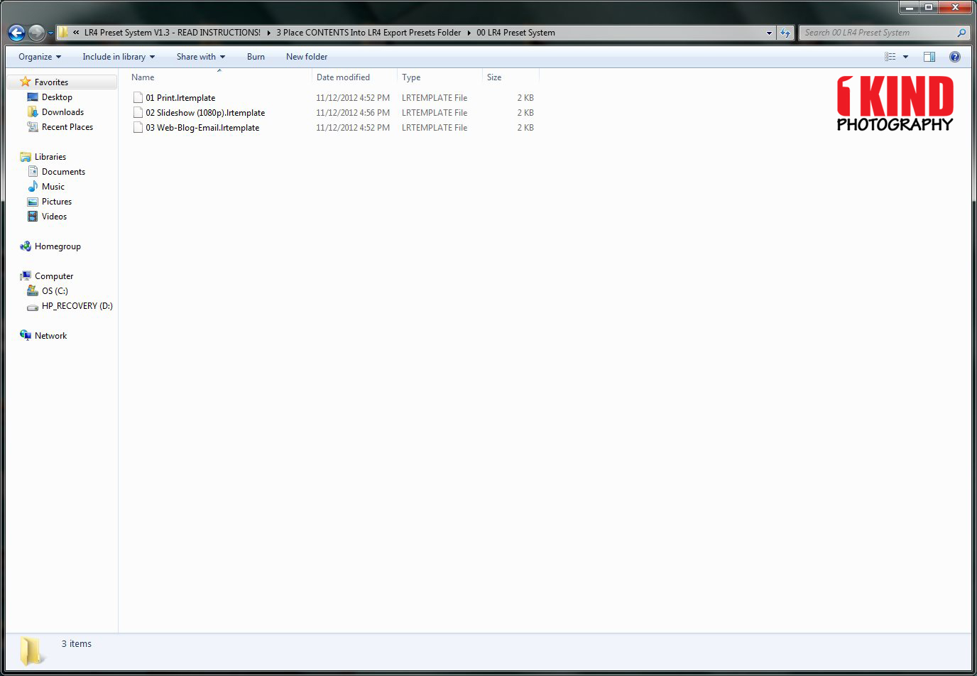Create a New folder
977x676 pixels.
click(x=307, y=57)
